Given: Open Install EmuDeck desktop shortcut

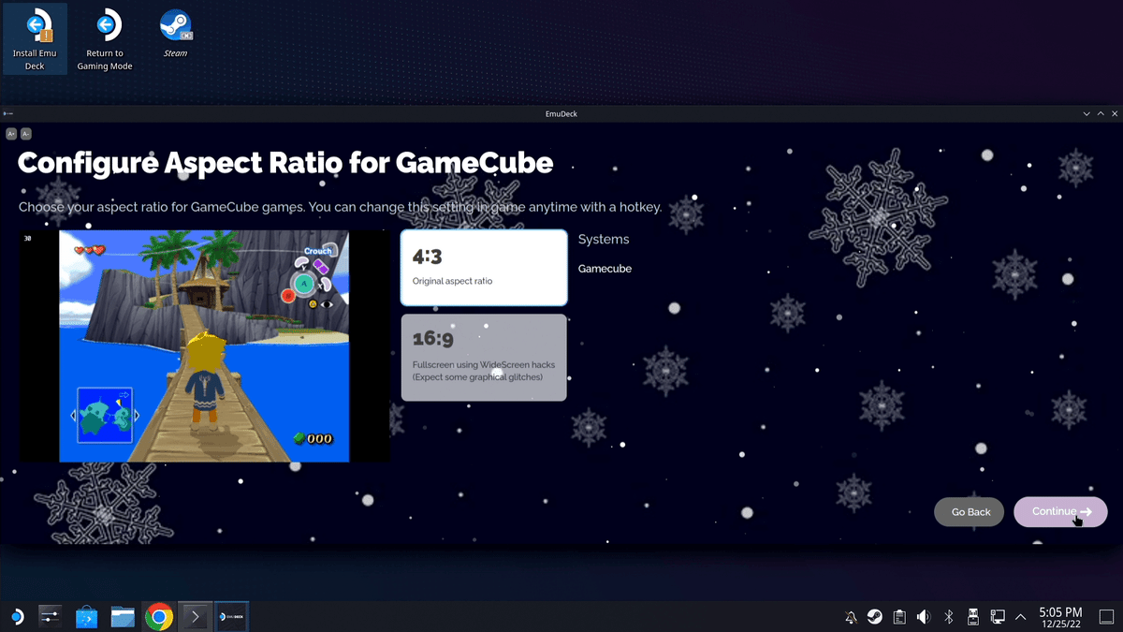Looking at the screenshot, I should click(x=36, y=41).
